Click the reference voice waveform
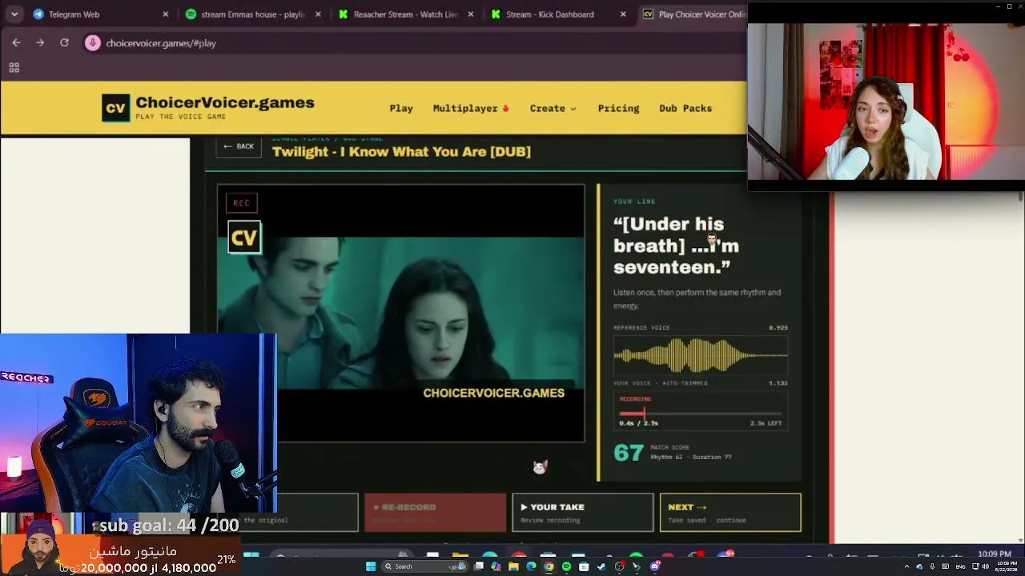 click(701, 355)
